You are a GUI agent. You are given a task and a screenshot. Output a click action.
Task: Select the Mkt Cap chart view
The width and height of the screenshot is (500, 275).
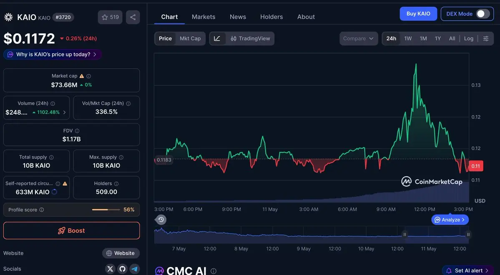point(190,39)
